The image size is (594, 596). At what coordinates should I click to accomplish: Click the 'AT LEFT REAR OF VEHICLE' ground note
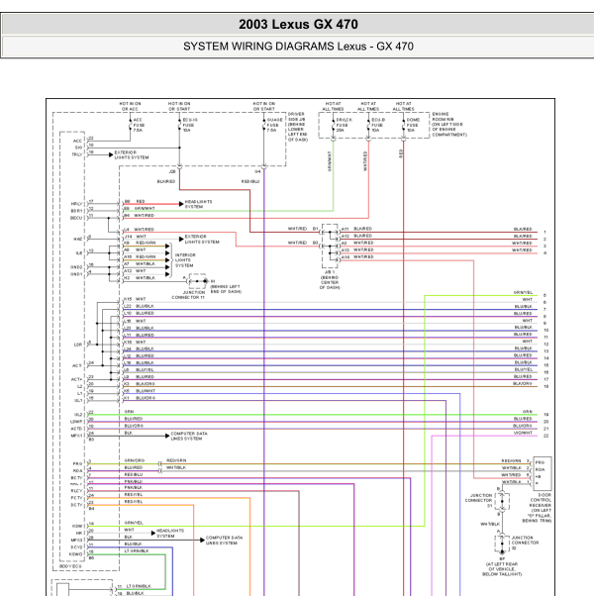(502, 569)
